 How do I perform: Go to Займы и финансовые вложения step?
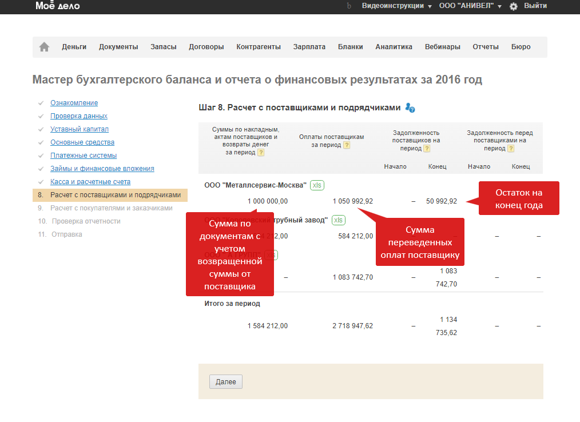point(102,169)
